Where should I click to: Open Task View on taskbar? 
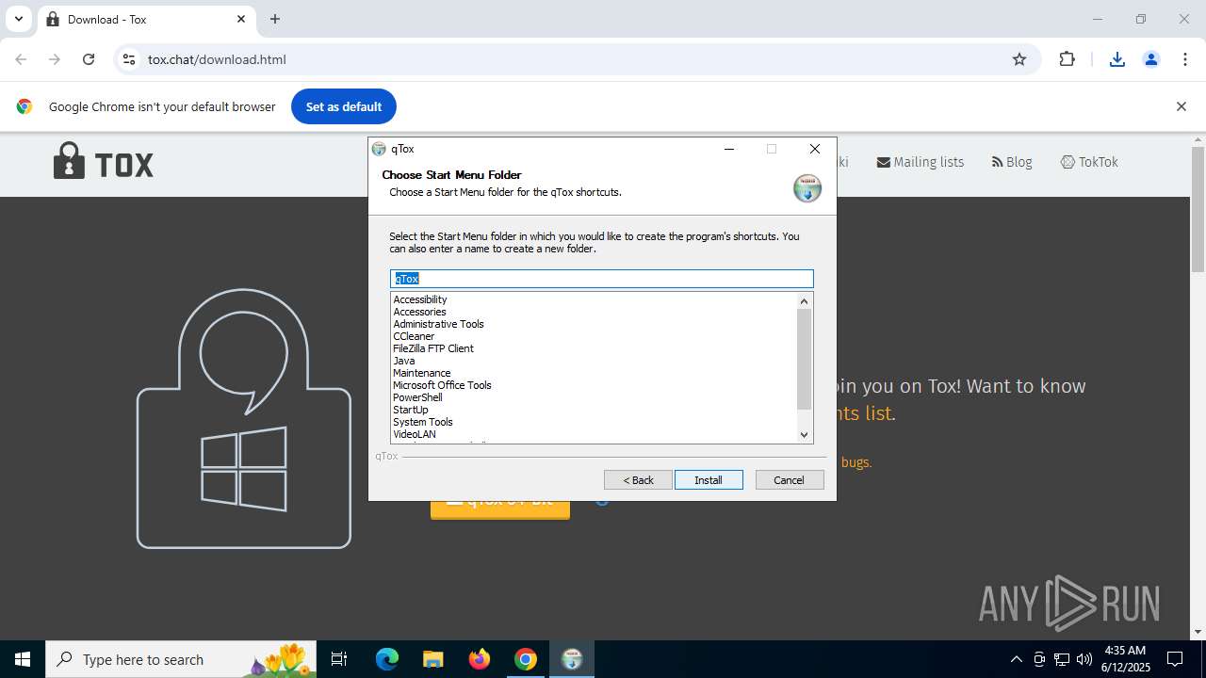pos(339,659)
